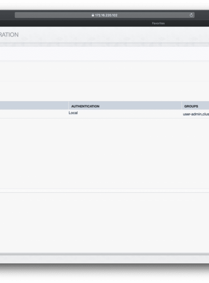The image size is (209, 283).
Task: Open the Favorites bar item
Action: (x=158, y=23)
